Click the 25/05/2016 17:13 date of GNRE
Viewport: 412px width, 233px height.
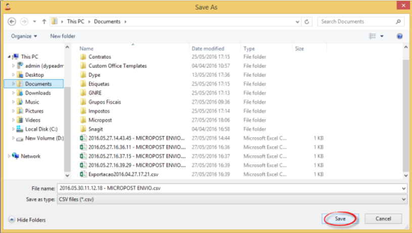coord(211,93)
